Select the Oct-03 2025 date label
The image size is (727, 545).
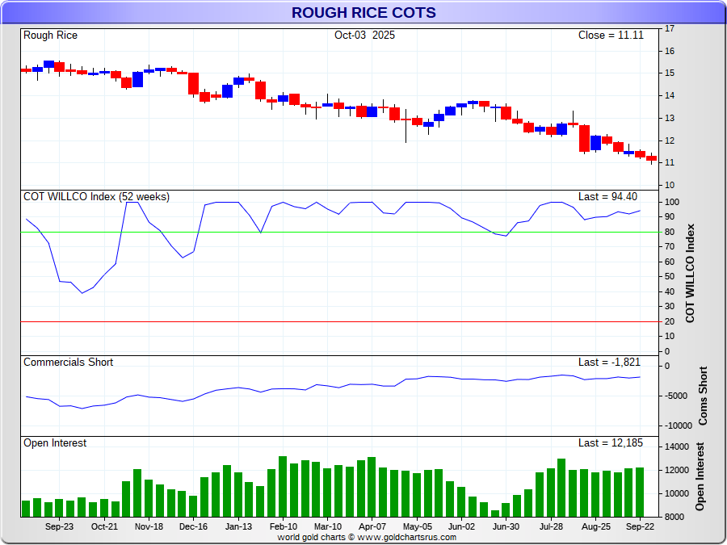click(364, 36)
